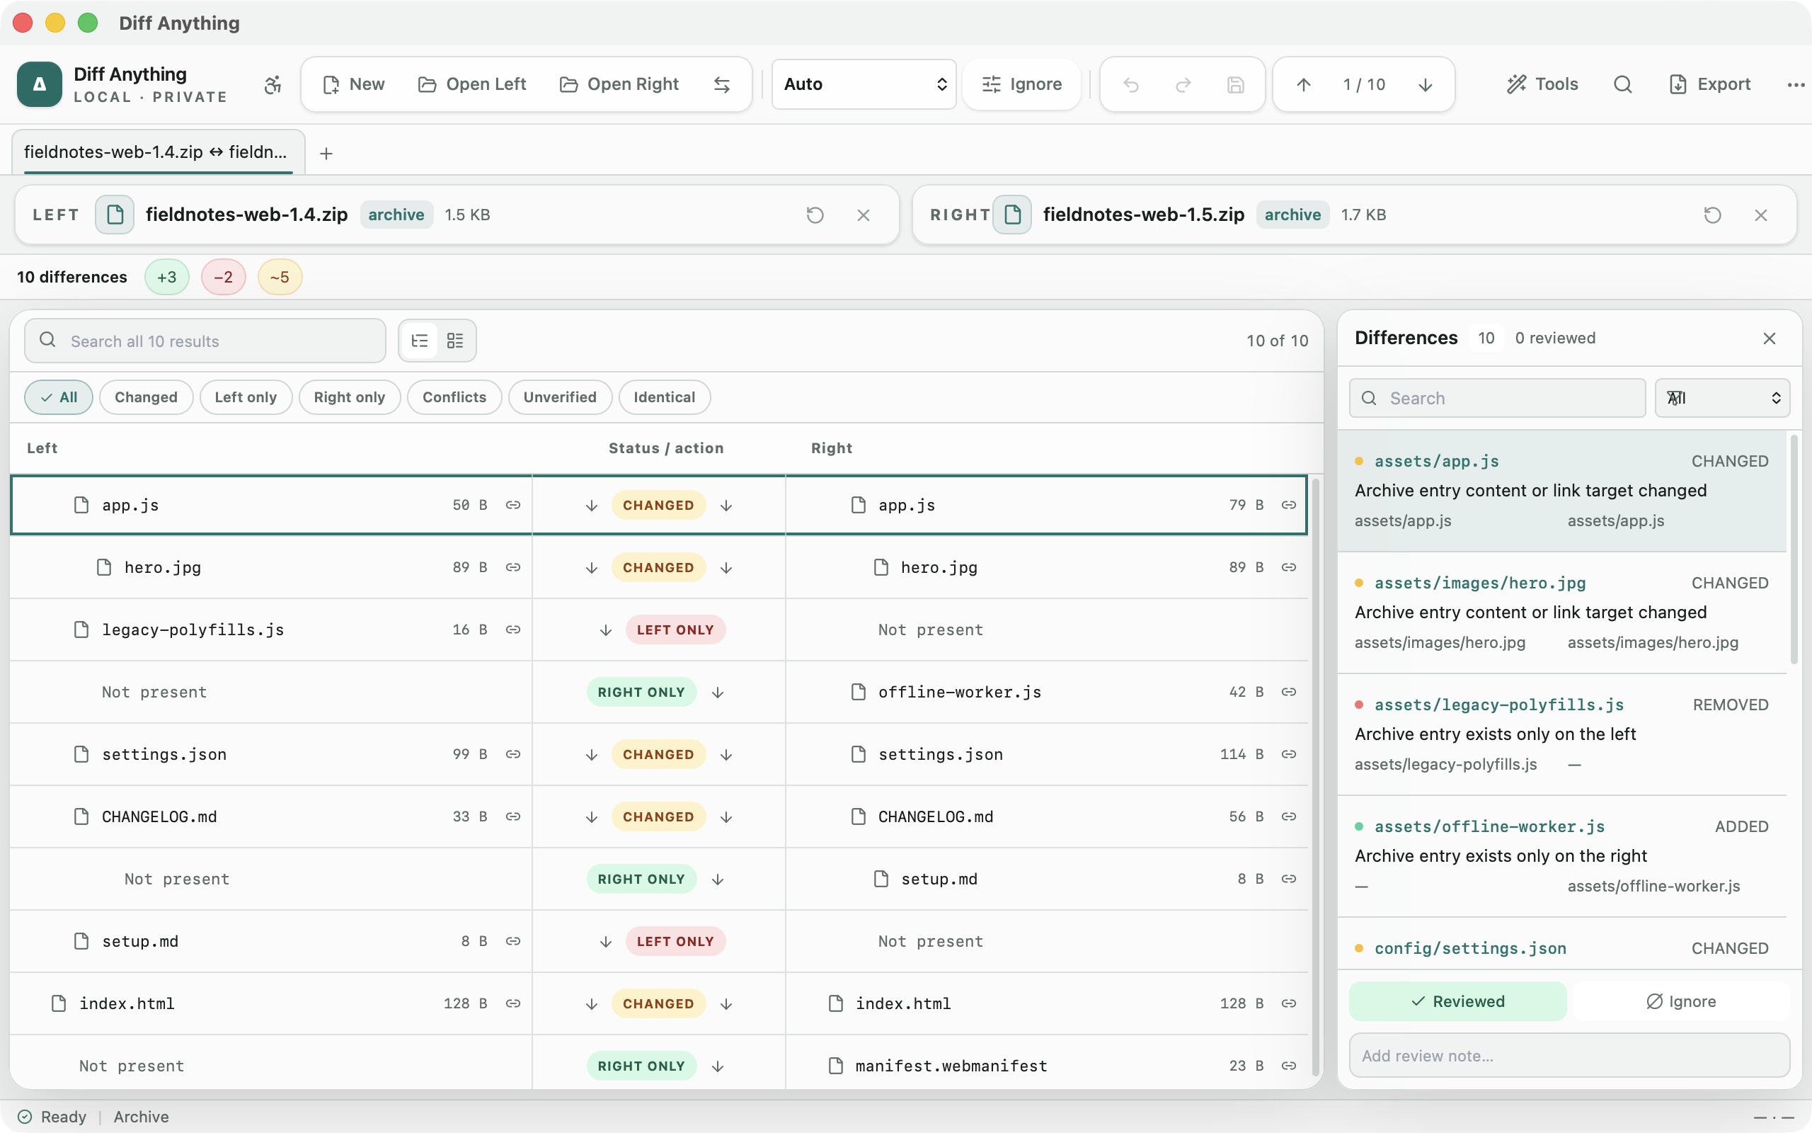Open the Ignore options
Viewport: 1812px width, 1133px height.
point(1022,85)
